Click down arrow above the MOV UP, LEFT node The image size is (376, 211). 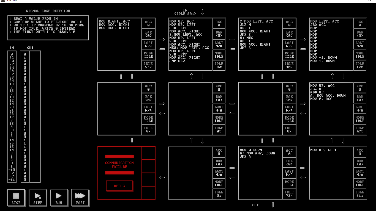pos(343,141)
